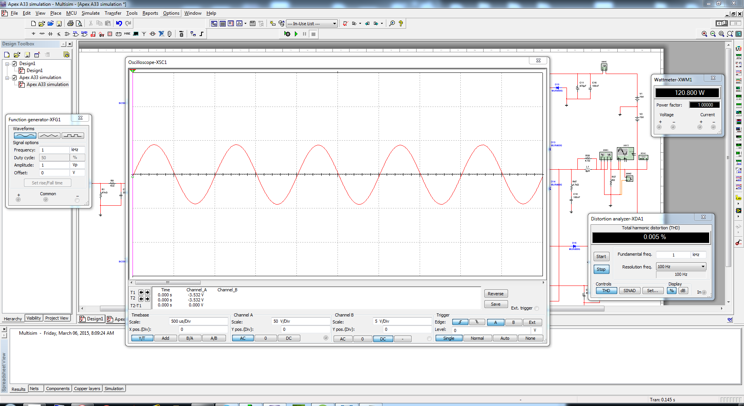Switch to Nets tab in spreadsheet view

click(x=34, y=389)
